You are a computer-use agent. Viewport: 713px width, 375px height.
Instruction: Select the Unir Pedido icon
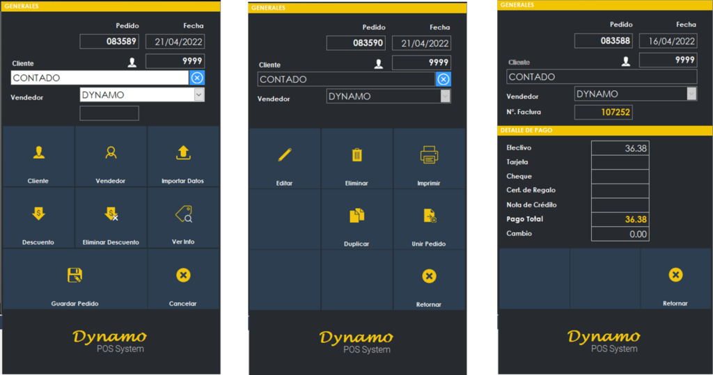coord(429,216)
